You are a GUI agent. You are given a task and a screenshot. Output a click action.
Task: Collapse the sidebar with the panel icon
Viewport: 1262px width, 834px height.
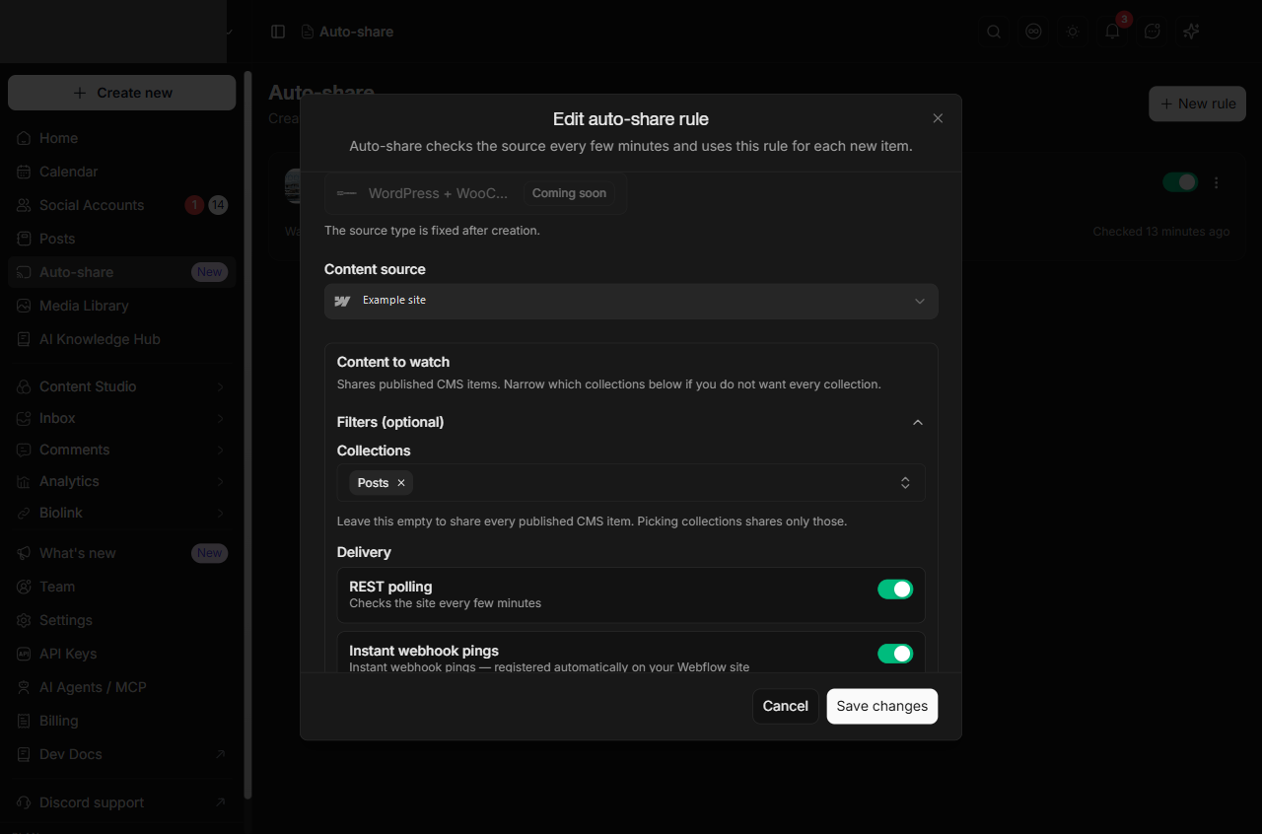point(278,32)
